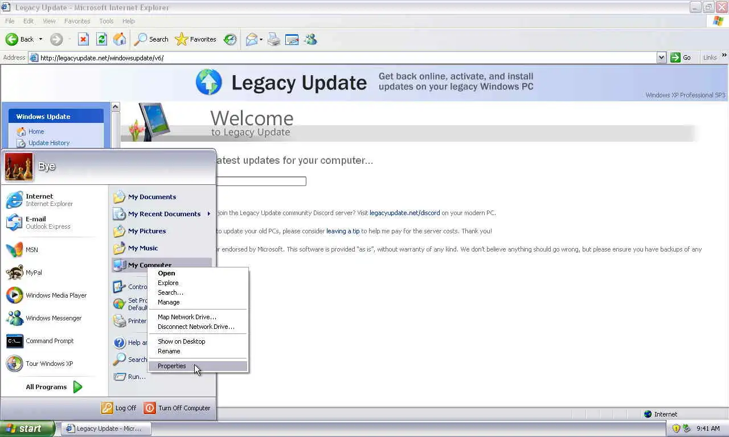Select Show on Desktop option
Screen dimensions: 729x437
(198, 341)
